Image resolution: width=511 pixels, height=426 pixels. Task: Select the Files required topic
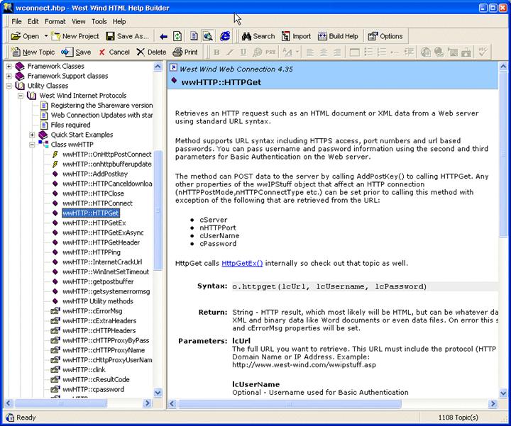point(70,125)
